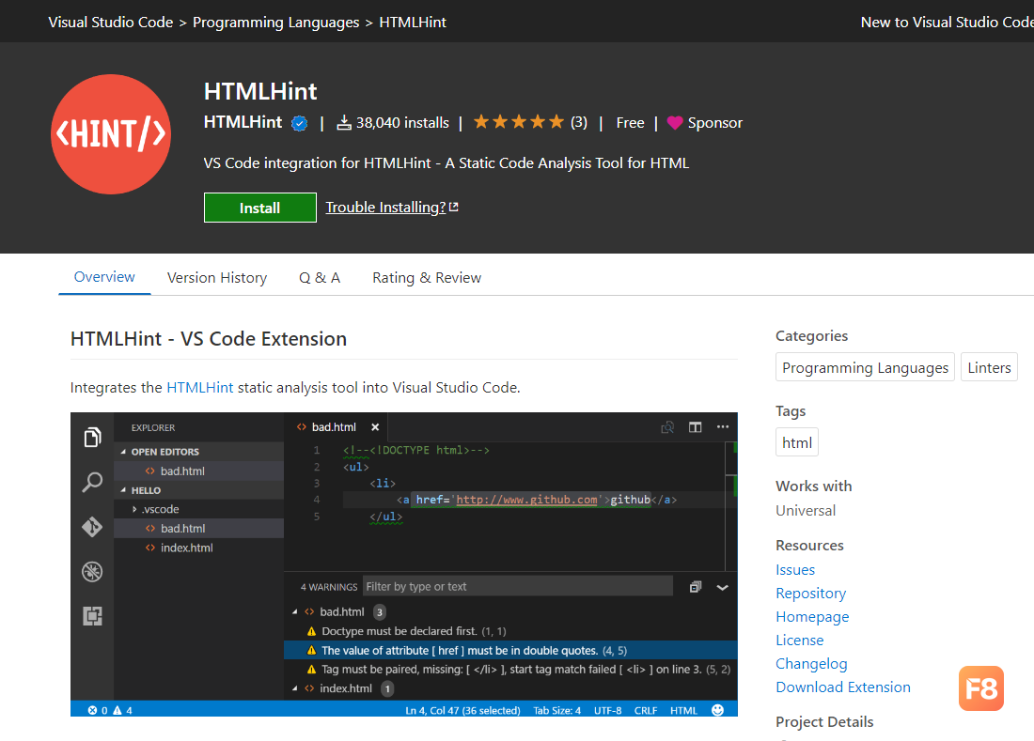This screenshot has height=741, width=1034.
Task: Click the Search magnifier icon in screenshot
Action: tap(92, 482)
